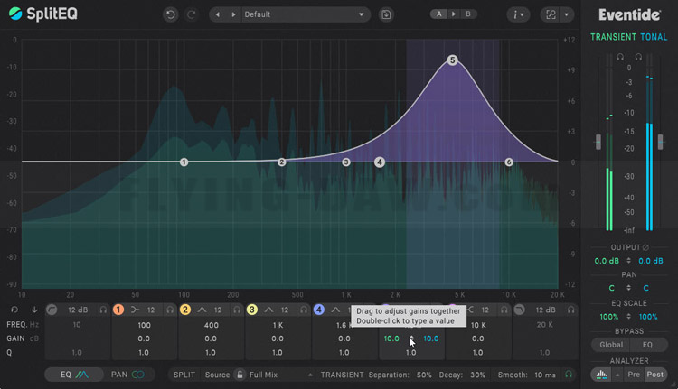Image resolution: width=678 pixels, height=389 pixels.
Task: Reset all bands with the reset icon
Action: coord(14,310)
